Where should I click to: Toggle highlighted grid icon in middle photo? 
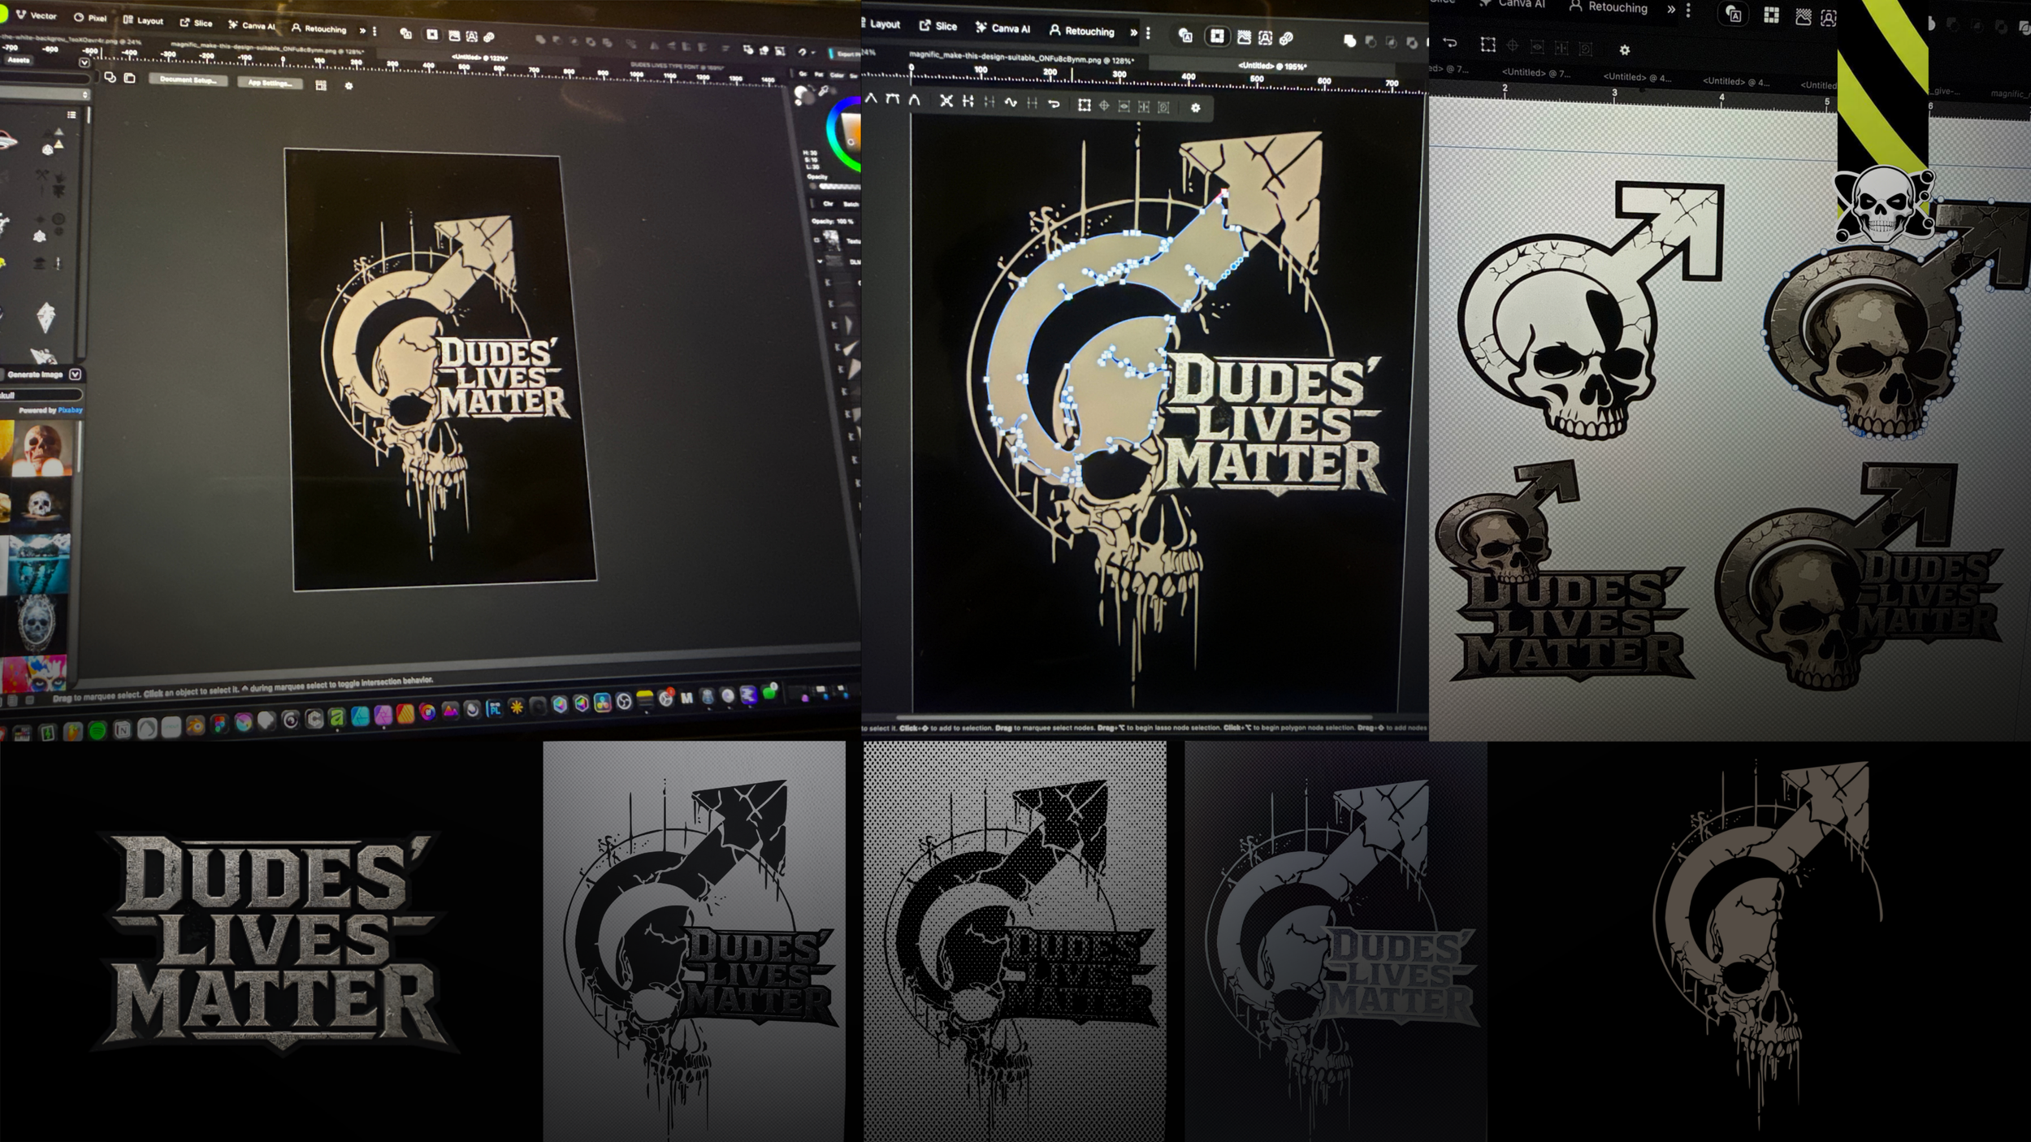coord(1217,36)
